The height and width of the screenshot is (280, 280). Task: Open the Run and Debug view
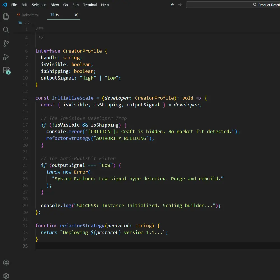pos(6,57)
